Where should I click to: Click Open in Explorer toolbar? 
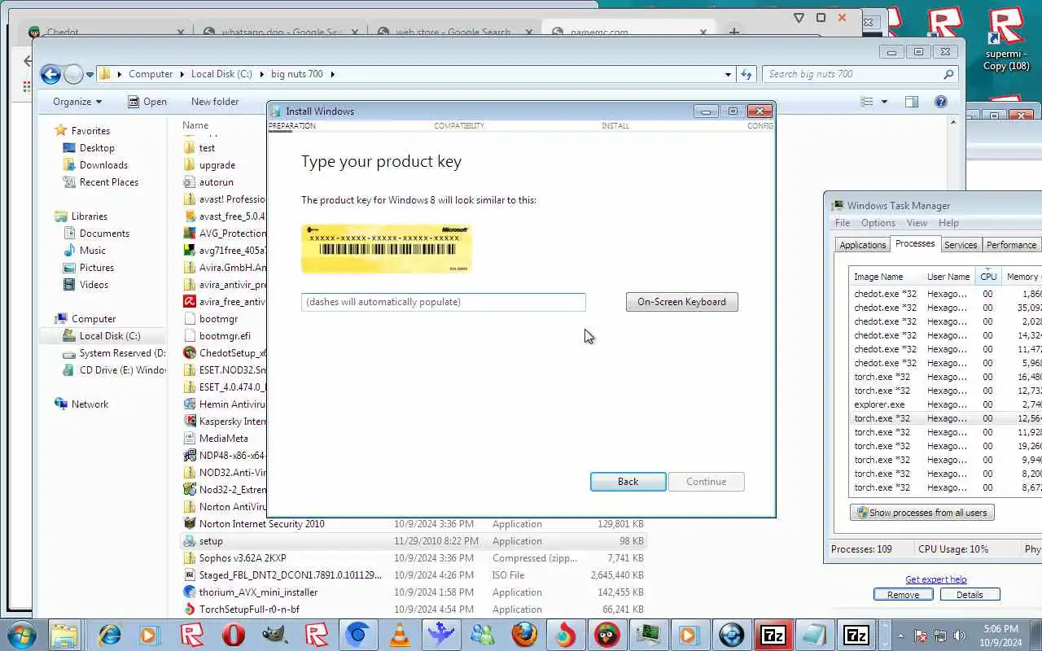click(147, 102)
